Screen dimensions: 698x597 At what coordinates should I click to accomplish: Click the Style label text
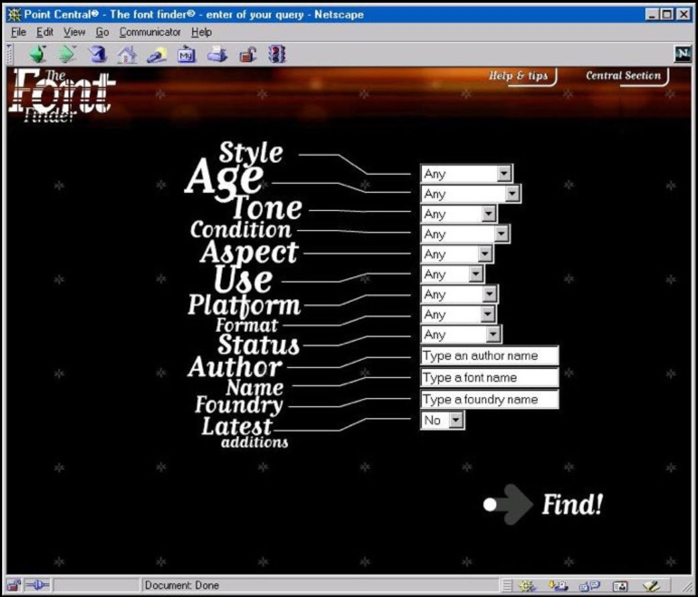tap(251, 152)
